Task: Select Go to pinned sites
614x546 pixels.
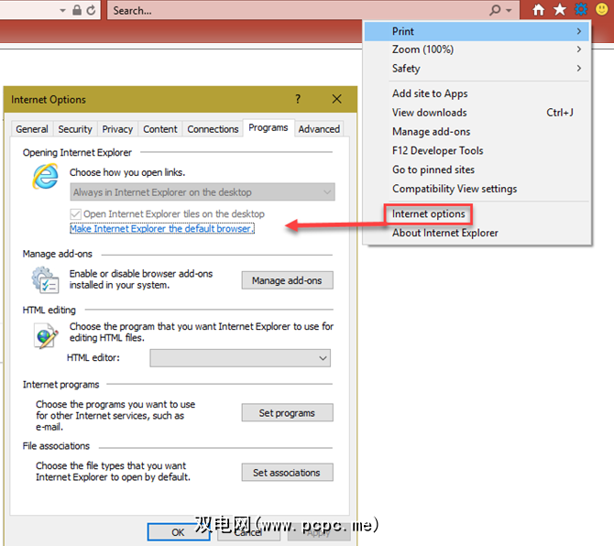Action: pyautogui.click(x=477, y=169)
